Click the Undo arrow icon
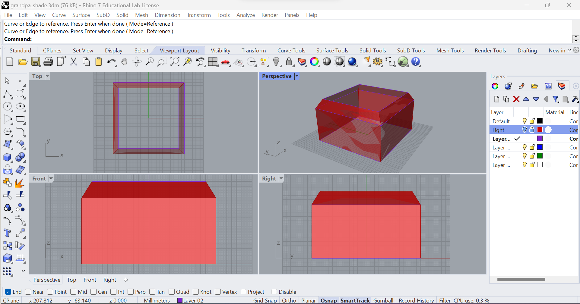The image size is (580, 304). [111, 62]
